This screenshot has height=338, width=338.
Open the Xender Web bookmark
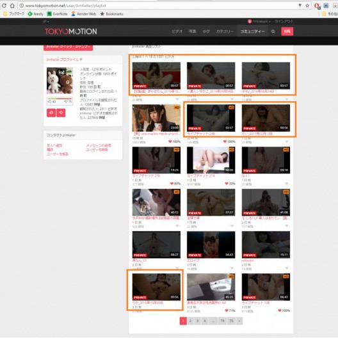[x=84, y=14]
